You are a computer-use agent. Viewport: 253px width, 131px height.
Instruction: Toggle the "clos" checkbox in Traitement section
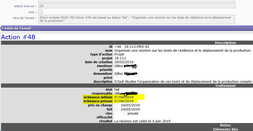click(x=116, y=113)
